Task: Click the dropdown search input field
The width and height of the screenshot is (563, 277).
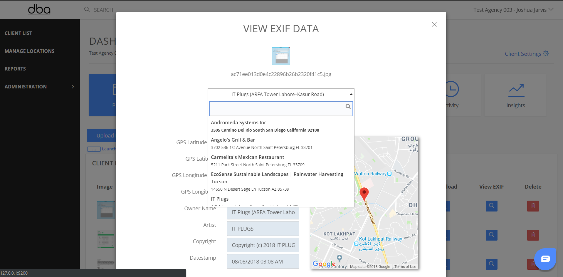Action: [277, 109]
